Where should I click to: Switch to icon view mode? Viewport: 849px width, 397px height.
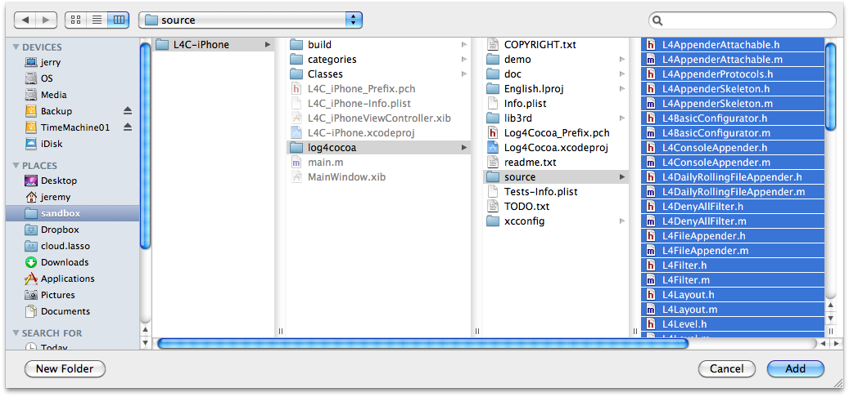(x=76, y=20)
